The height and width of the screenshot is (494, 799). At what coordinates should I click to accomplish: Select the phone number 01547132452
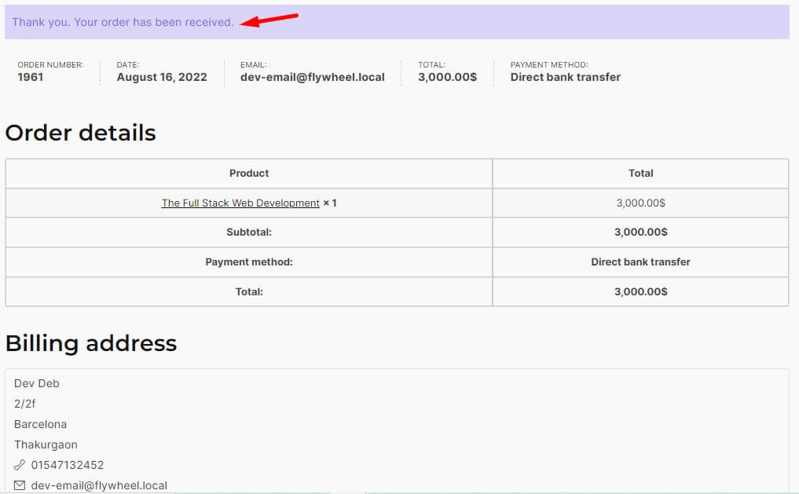pos(68,465)
